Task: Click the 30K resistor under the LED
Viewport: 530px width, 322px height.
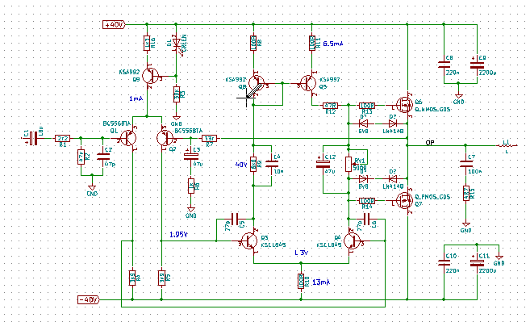Action: coord(176,94)
